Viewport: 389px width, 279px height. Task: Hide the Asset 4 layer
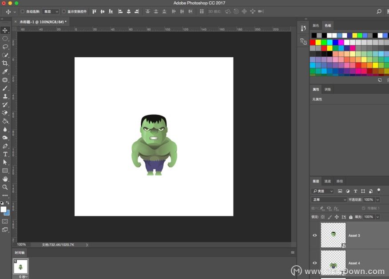314,263
